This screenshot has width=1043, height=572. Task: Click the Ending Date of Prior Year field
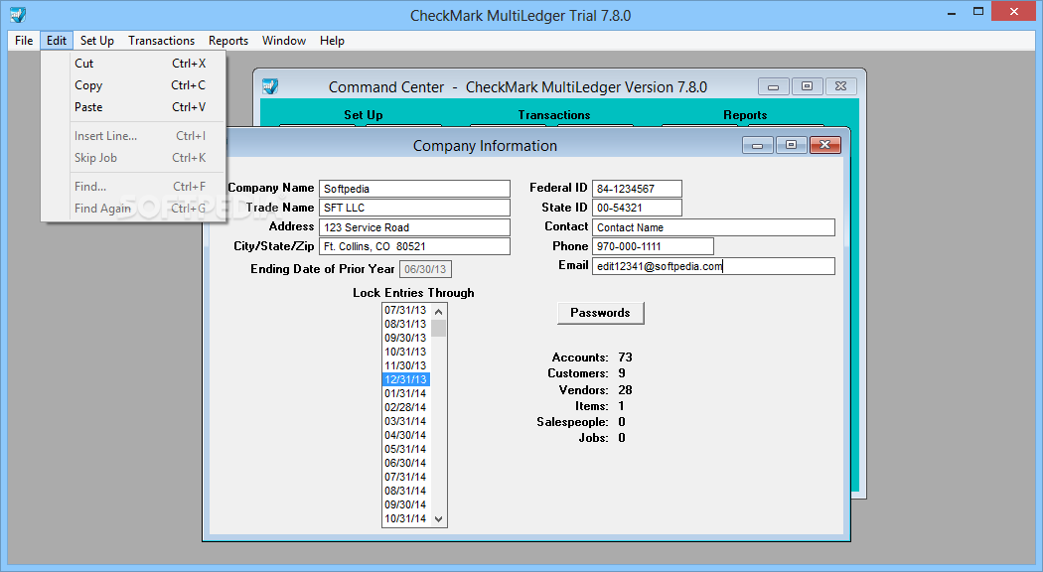point(425,269)
